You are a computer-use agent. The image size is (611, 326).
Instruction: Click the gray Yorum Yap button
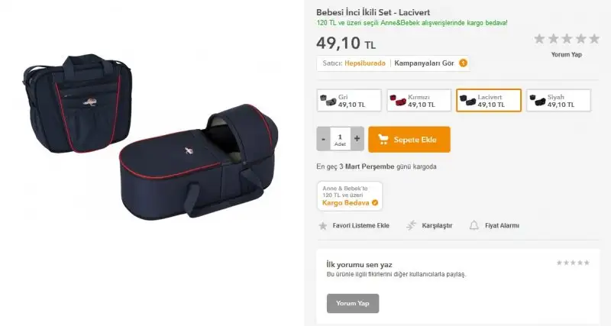coord(353,303)
